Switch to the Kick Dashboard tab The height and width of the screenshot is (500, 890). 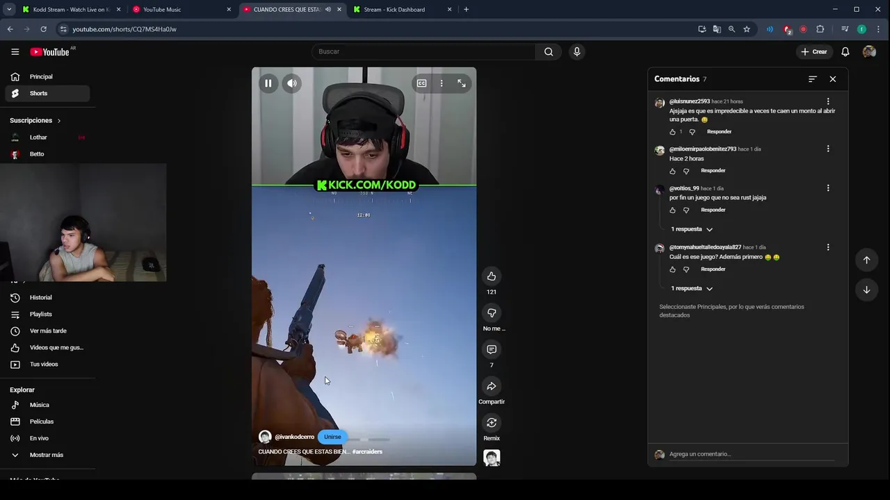point(403,10)
